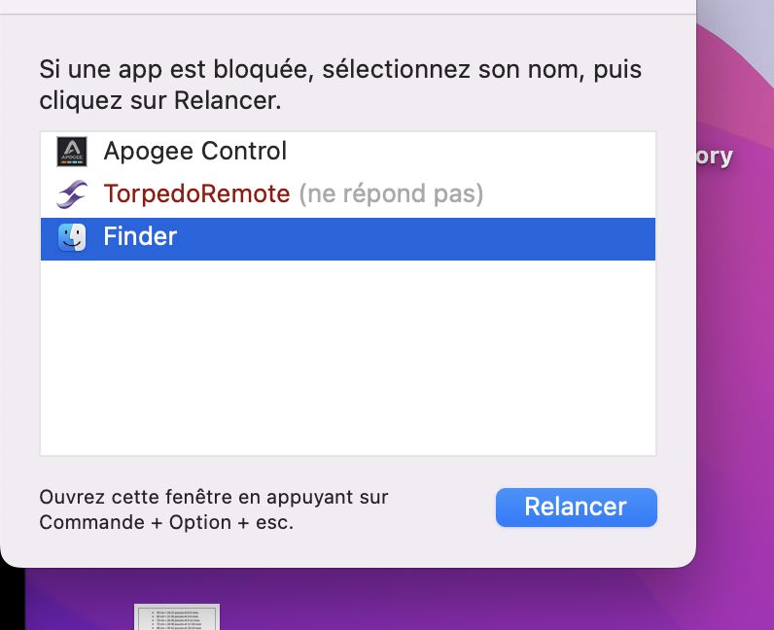Viewport: 774px width, 630px height.
Task: Select the highlighted Finder label
Action: coord(140,237)
